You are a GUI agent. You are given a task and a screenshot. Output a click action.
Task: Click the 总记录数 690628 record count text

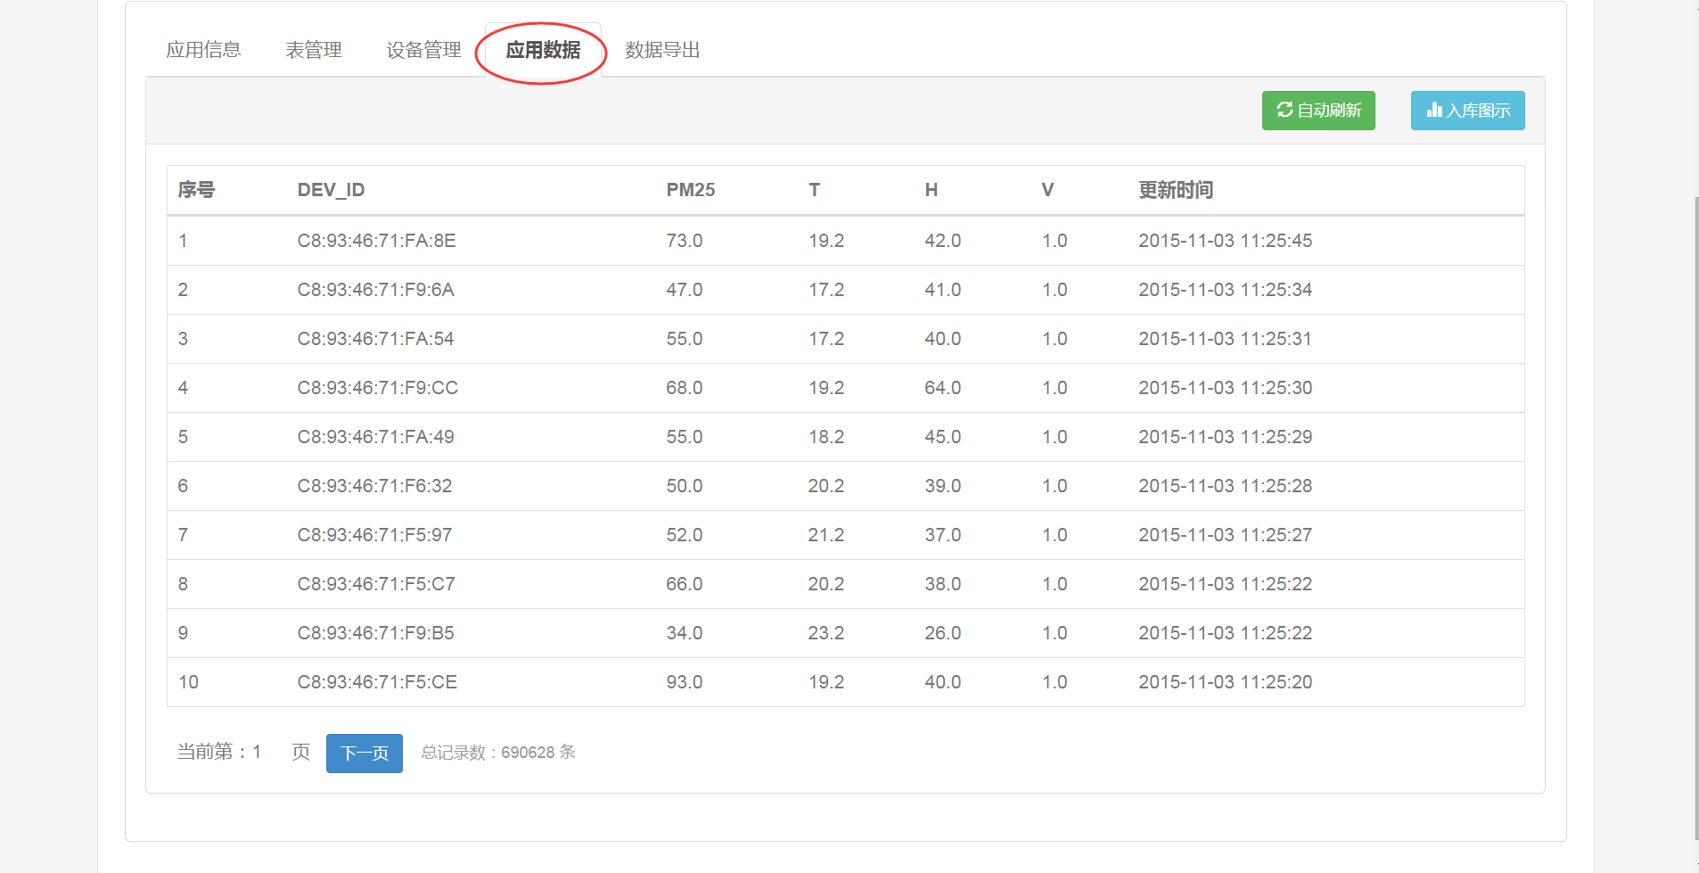497,753
